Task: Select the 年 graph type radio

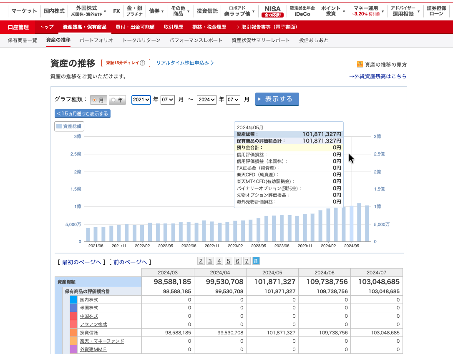Action: point(117,100)
